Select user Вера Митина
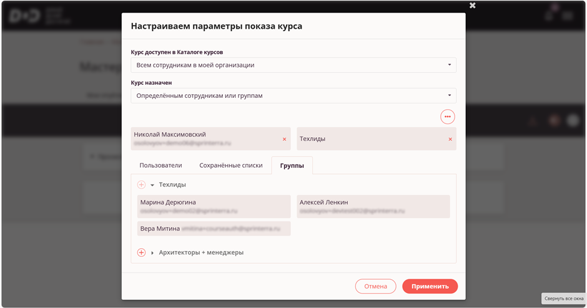This screenshot has width=587, height=308. [x=214, y=228]
